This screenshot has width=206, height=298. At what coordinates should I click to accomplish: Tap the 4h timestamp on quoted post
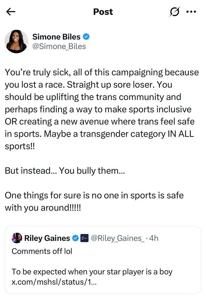tap(153, 238)
